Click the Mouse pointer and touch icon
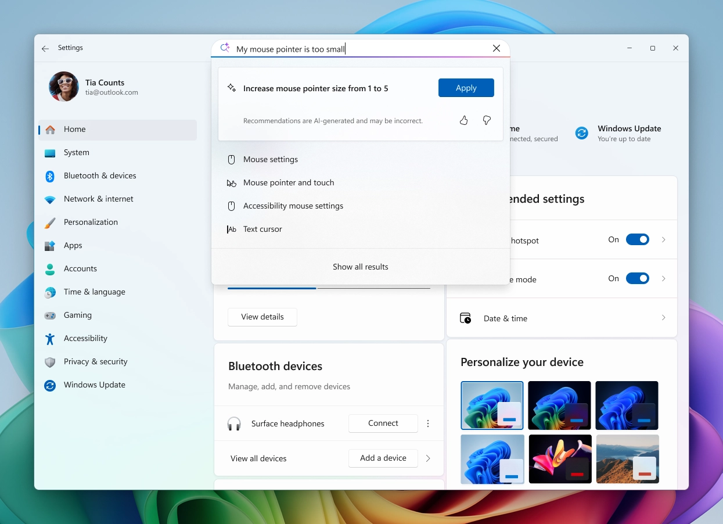The image size is (723, 524). coord(231,183)
